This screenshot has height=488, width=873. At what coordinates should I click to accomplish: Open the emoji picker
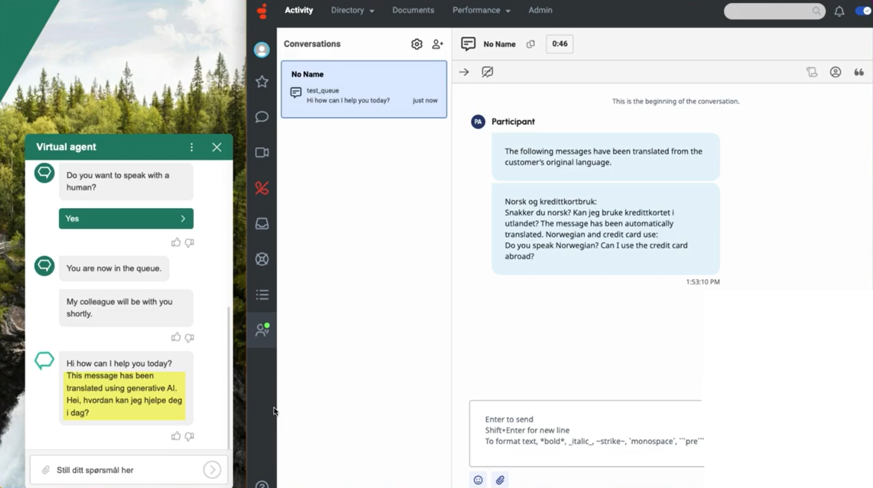(x=478, y=480)
